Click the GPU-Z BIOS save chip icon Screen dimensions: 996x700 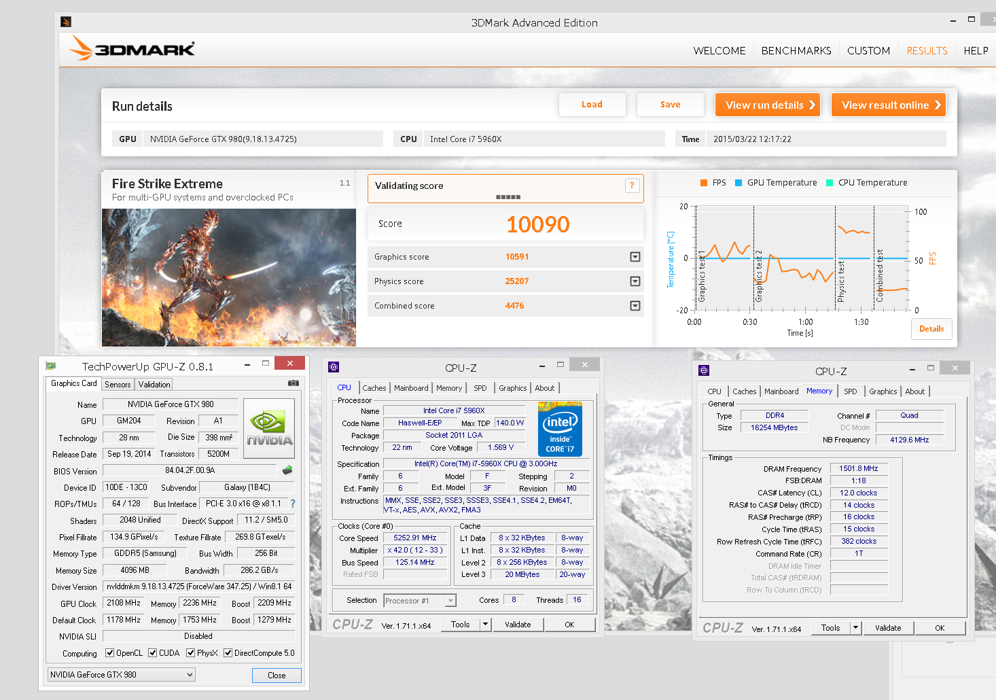287,470
